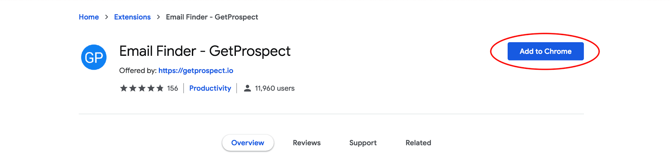Click the Email Finder - GetProspect title heading
Image resolution: width=670 pixels, height=164 pixels.
205,51
